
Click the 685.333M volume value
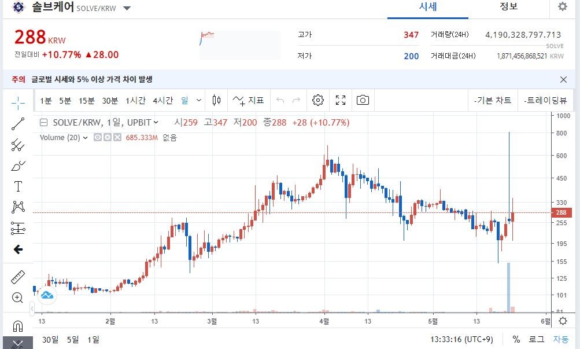[142, 138]
